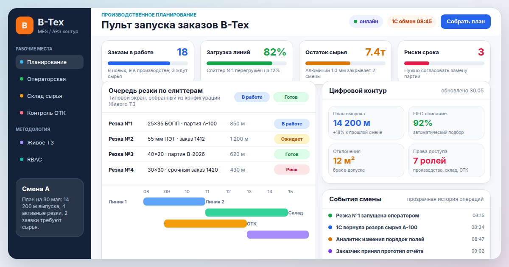Open the Планирование workspace

coord(50,62)
